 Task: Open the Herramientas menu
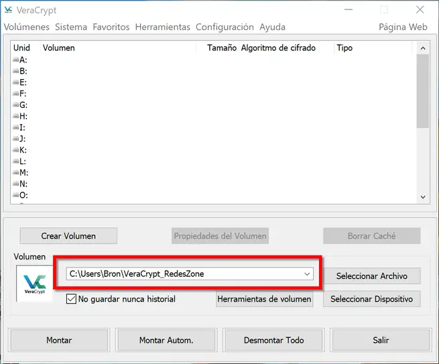163,27
